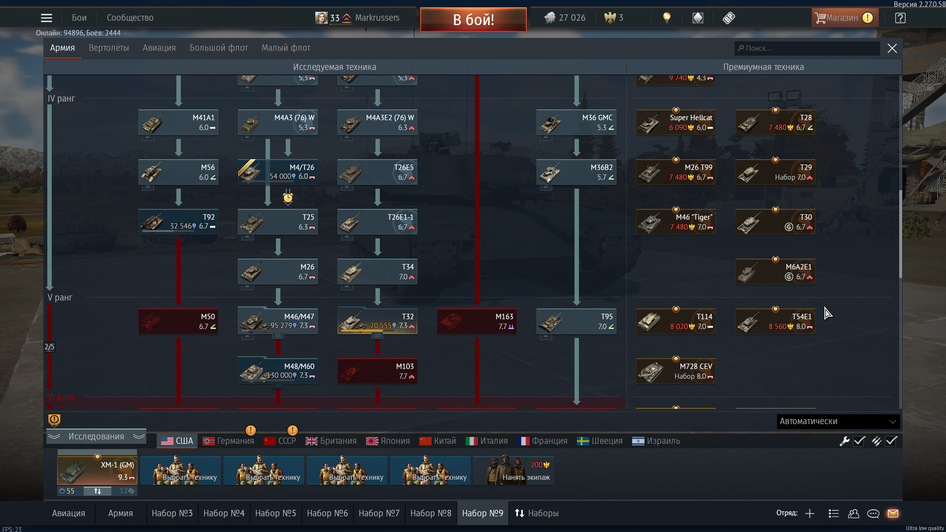Click the plus icon to invite to squad
946x532 pixels.
810,513
